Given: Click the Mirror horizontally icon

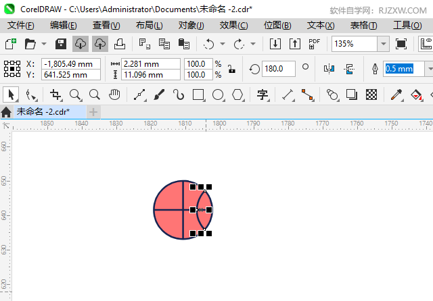Looking at the screenshot, I should point(329,69).
